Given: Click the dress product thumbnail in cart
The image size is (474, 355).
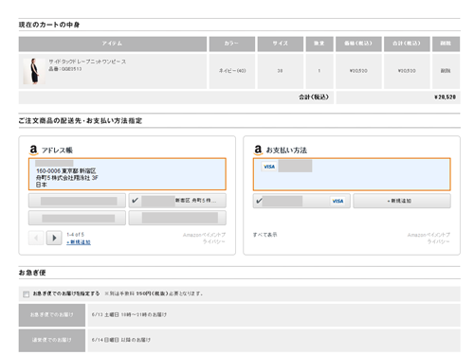Looking at the screenshot, I should pyautogui.click(x=34, y=71).
